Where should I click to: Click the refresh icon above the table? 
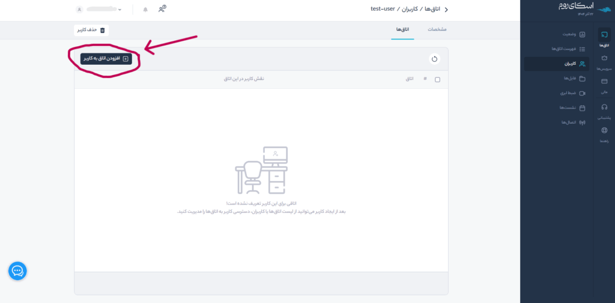(434, 59)
